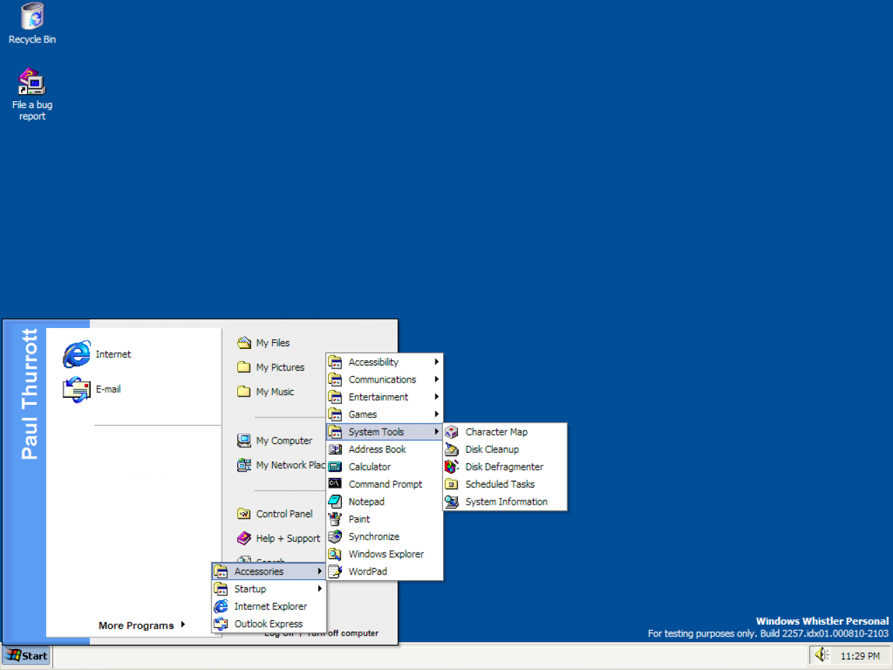Viewport: 893px width, 670px height.
Task: Click the Accessories submenu arrow
Action: (320, 571)
